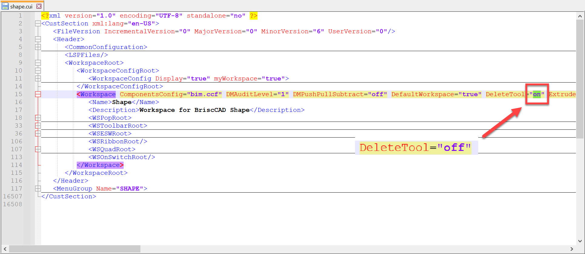Click the opening Workspace tag
The height and width of the screenshot is (254, 585).
96,94
